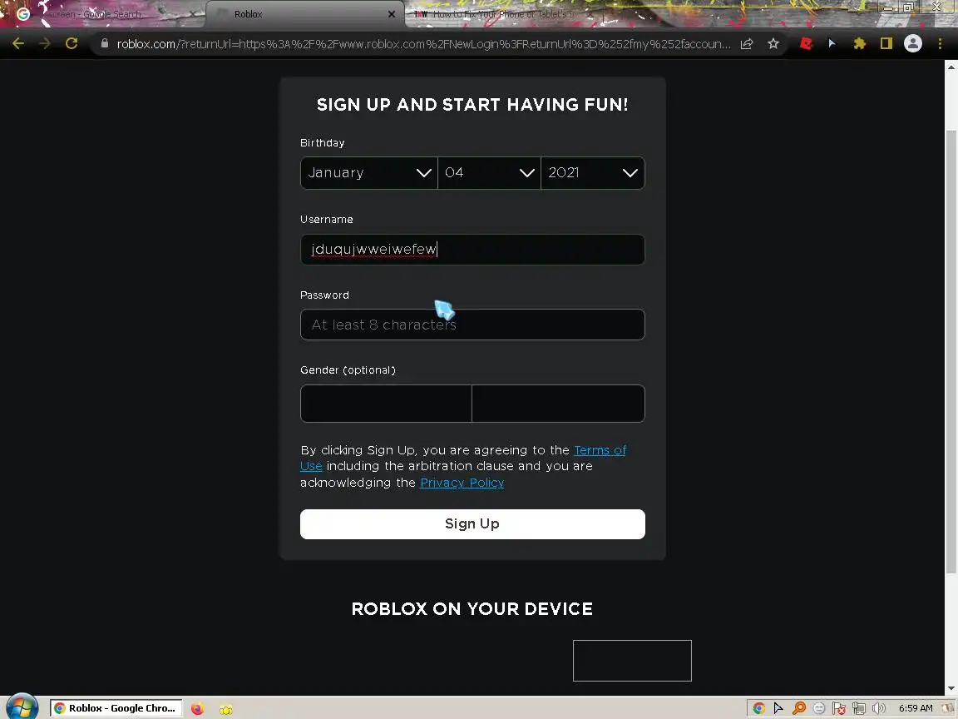Viewport: 958px width, 719px height.
Task: View site info via the lock icon
Action: click(x=105, y=43)
